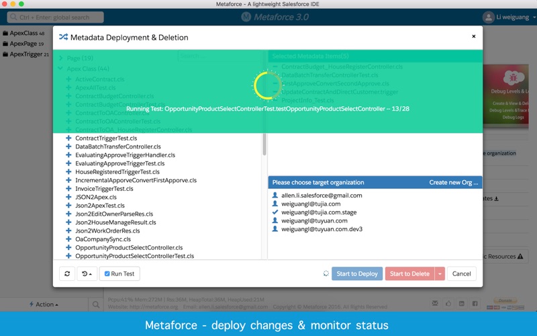
Task: Focus the global search field
Action: pos(56,17)
